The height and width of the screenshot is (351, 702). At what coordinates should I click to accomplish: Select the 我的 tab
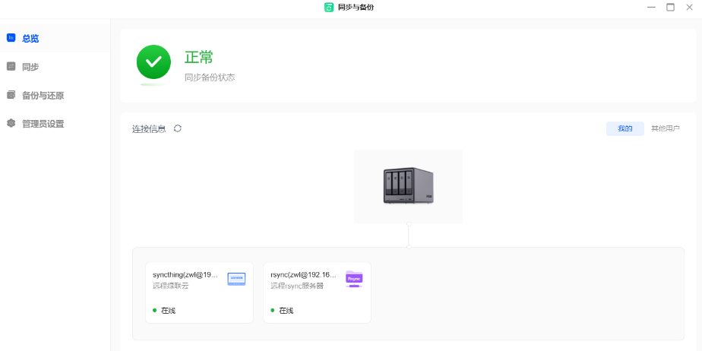pyautogui.click(x=625, y=128)
